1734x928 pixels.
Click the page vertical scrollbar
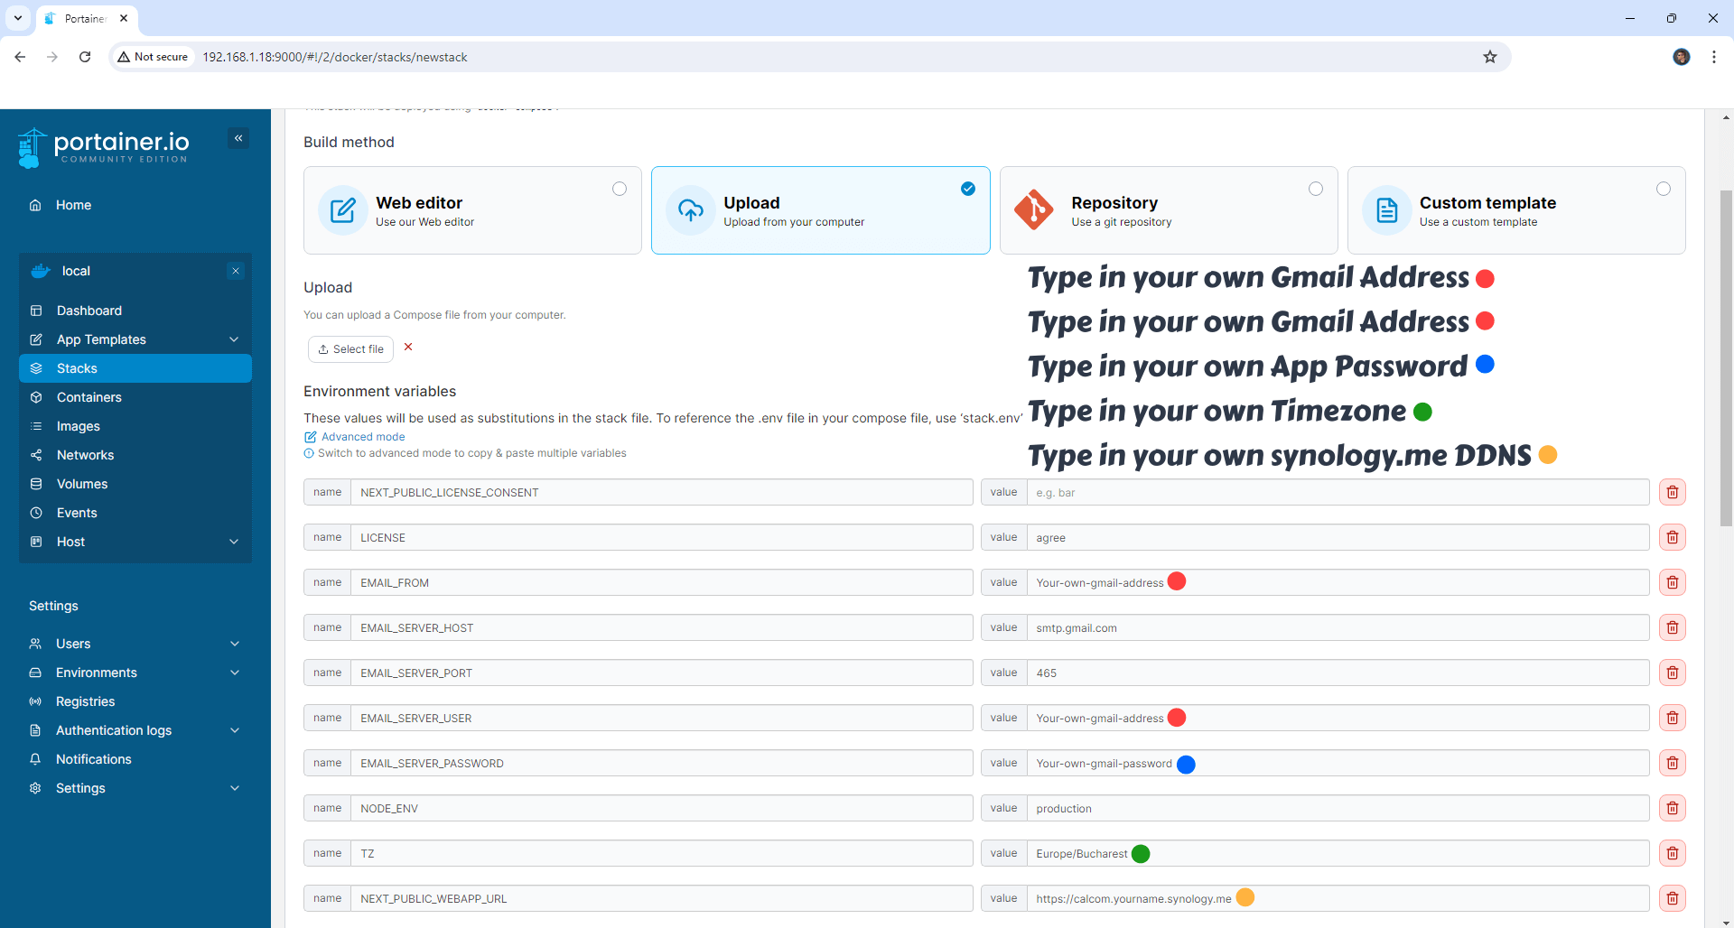tap(1726, 357)
